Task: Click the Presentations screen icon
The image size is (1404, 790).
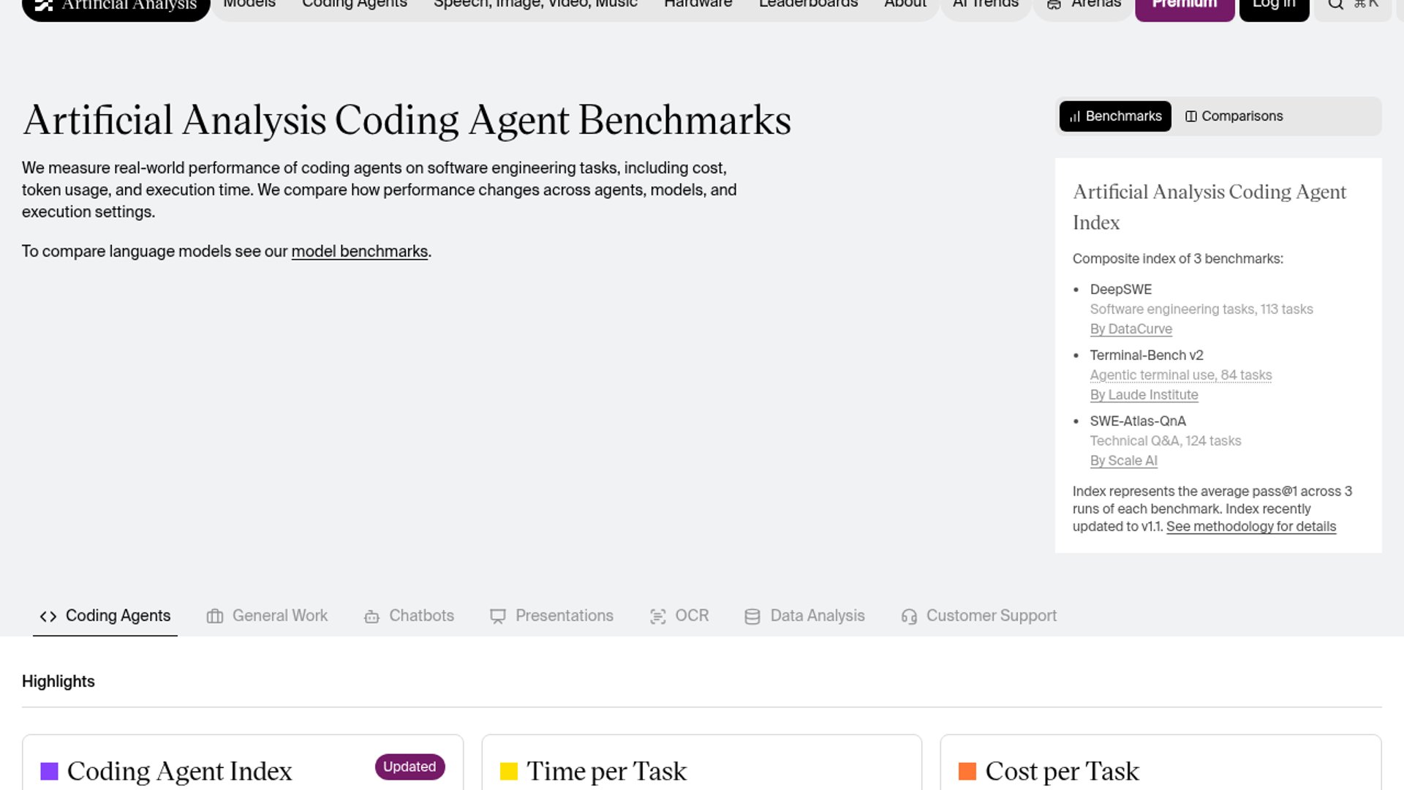Action: (498, 617)
